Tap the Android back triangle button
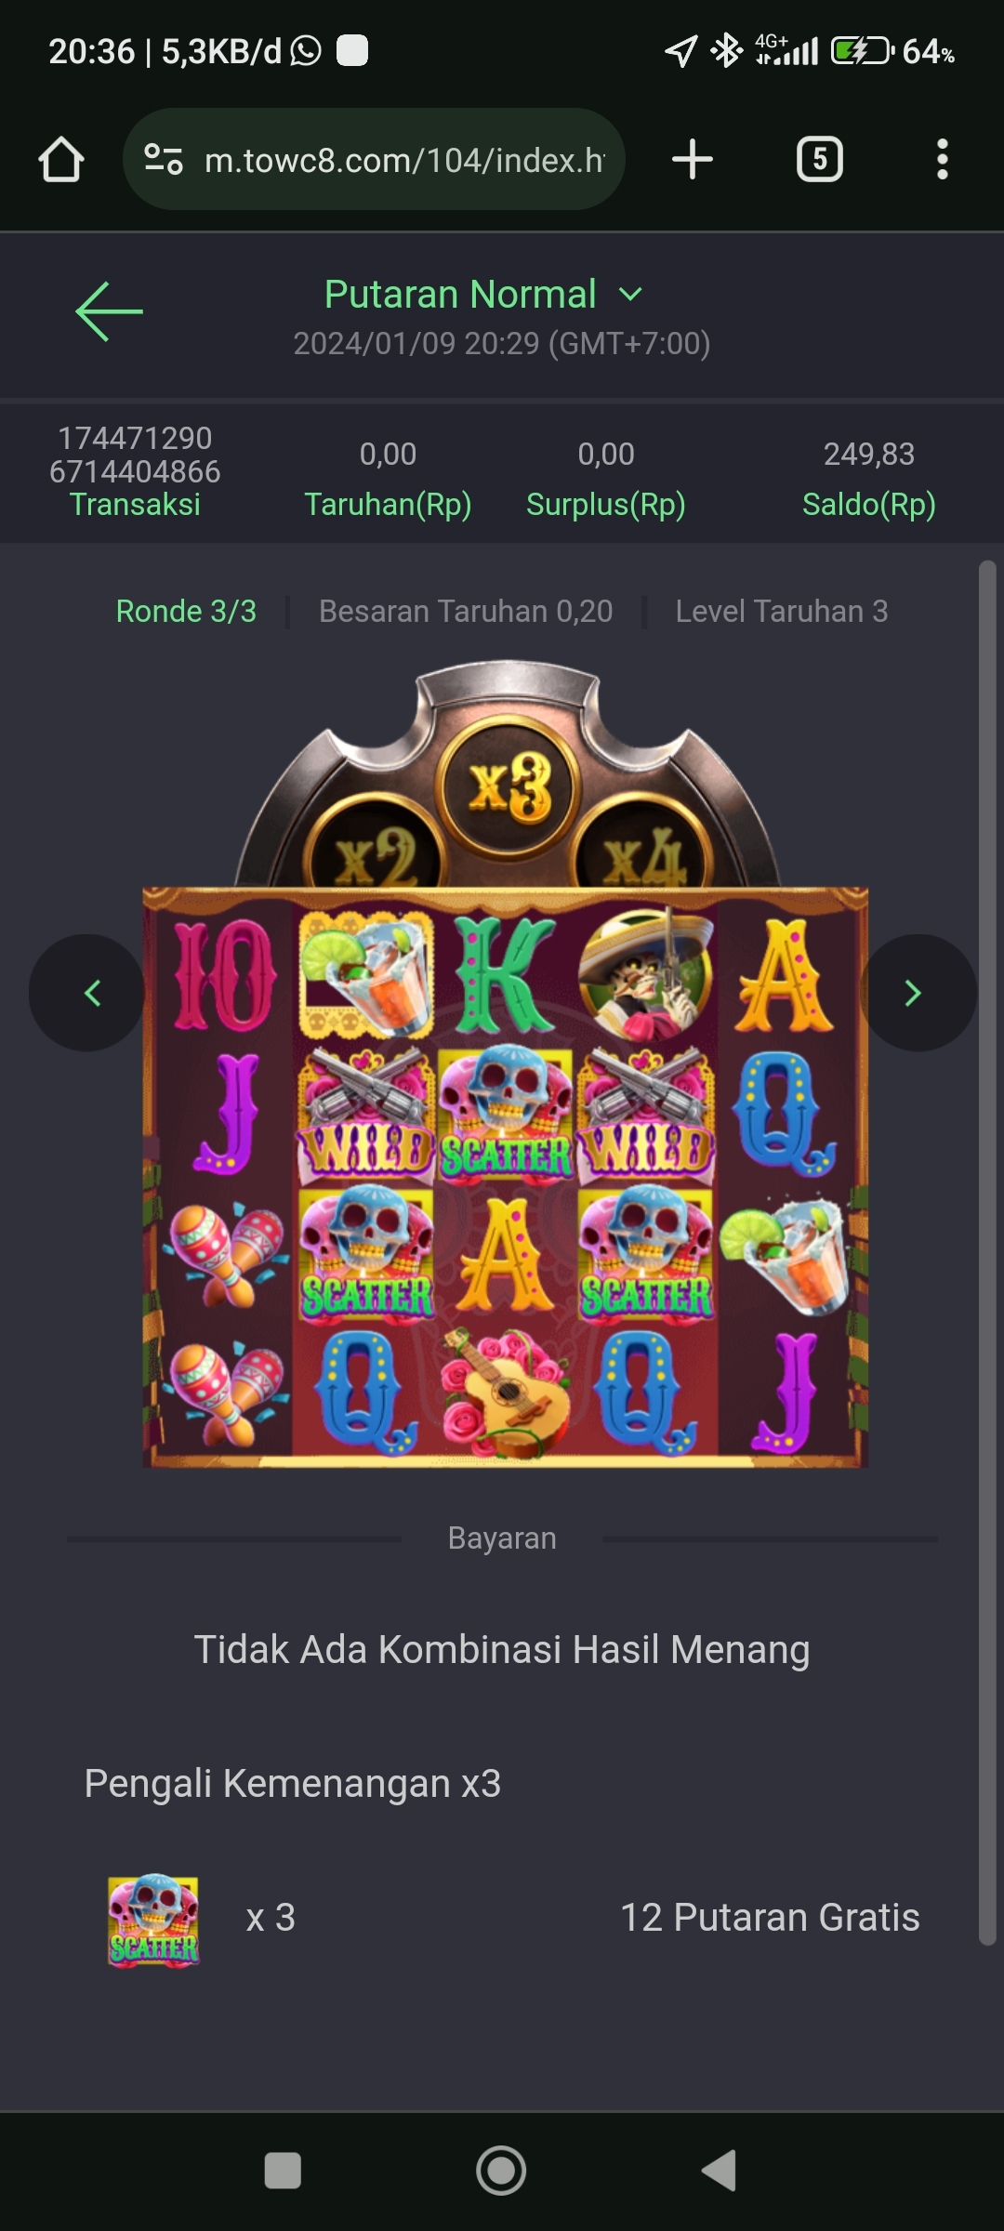Image resolution: width=1004 pixels, height=2231 pixels. [720, 2171]
